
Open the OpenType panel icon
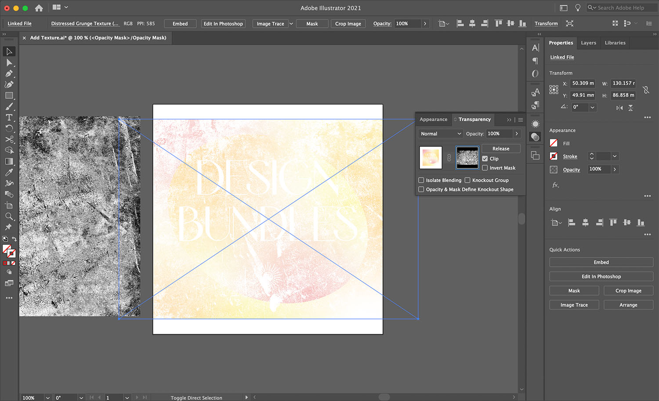535,73
